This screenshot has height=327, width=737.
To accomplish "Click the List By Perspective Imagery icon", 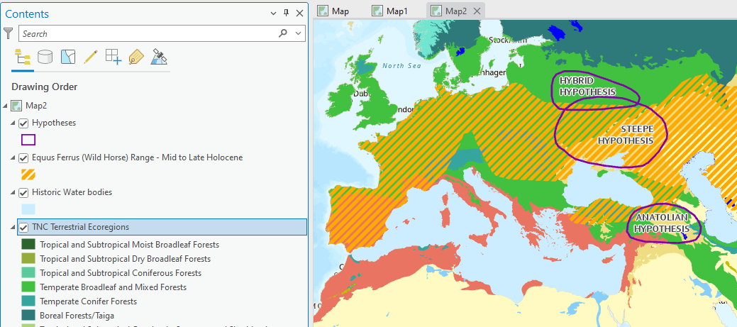I will pyautogui.click(x=159, y=57).
